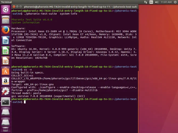Open LibreOffice Writer from launcher
The image size is (178, 133).
tap(5, 40)
